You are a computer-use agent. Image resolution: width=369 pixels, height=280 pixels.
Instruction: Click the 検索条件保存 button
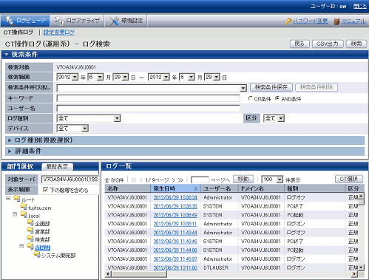[271, 87]
